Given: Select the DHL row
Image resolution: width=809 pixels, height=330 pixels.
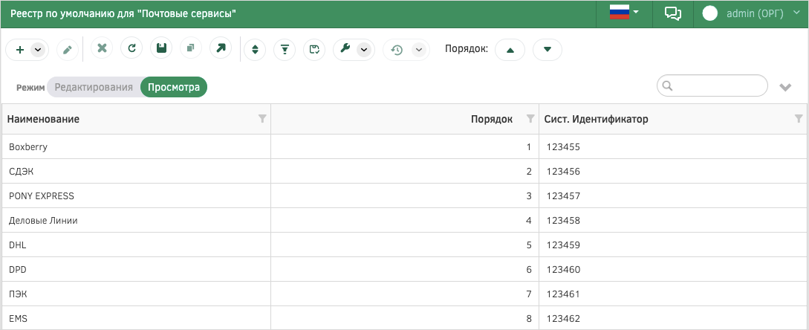Looking at the screenshot, I should tap(404, 245).
